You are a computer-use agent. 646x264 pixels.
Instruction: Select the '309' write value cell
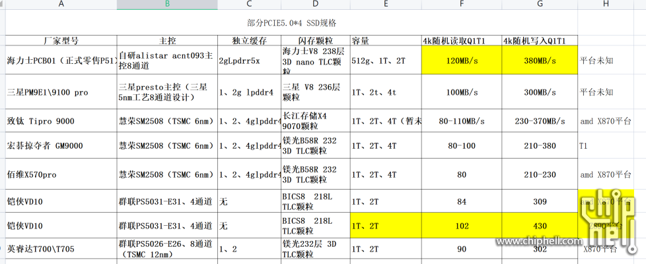(x=540, y=201)
